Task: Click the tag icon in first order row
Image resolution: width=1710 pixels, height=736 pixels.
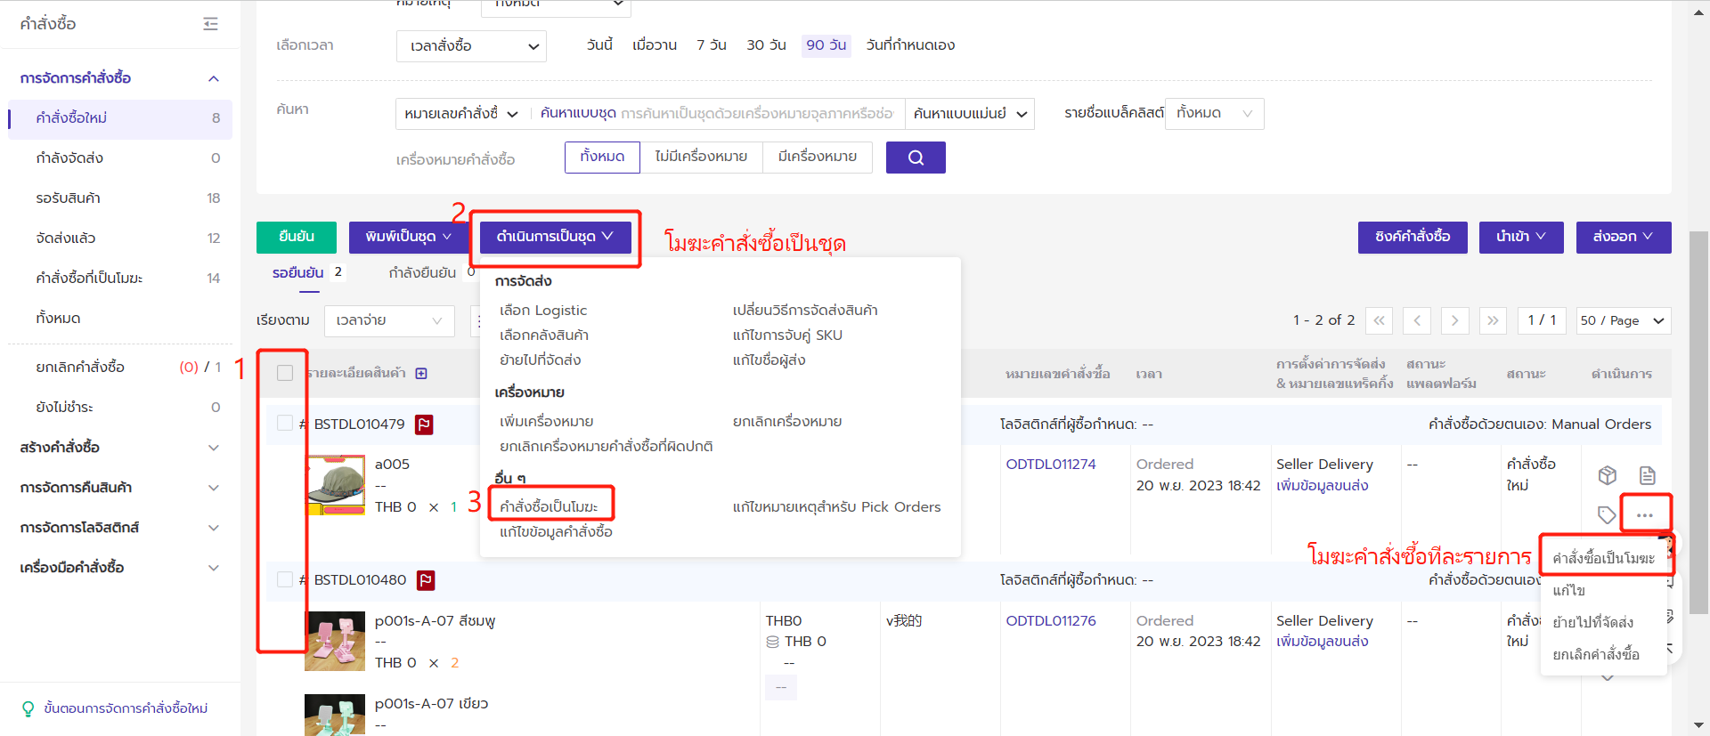Action: (x=1607, y=515)
